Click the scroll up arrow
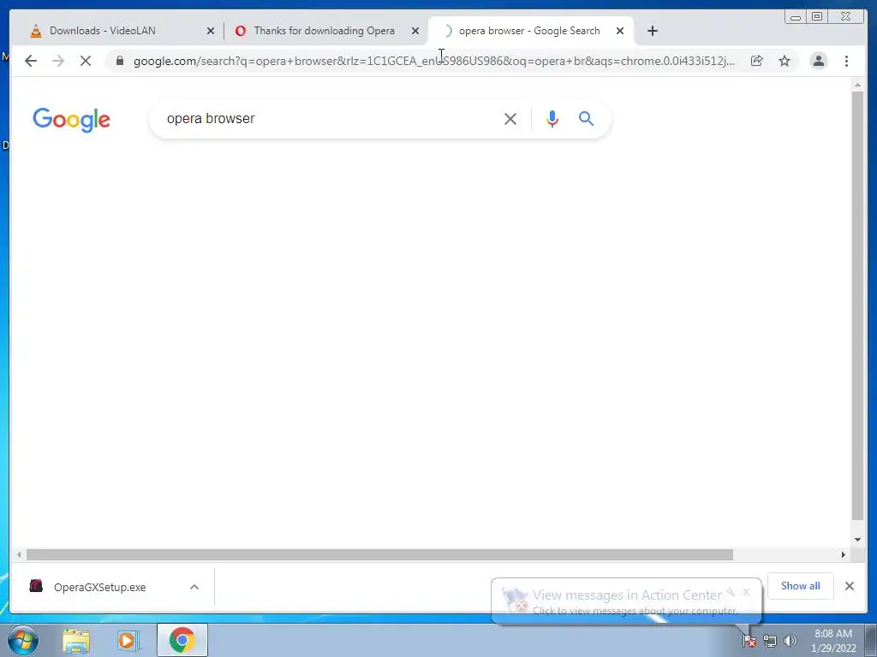The width and height of the screenshot is (877, 657). pyautogui.click(x=857, y=85)
